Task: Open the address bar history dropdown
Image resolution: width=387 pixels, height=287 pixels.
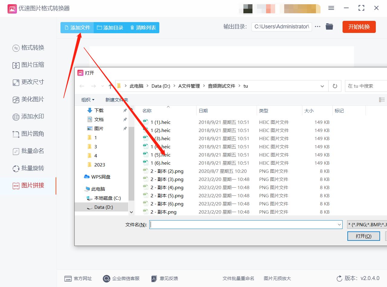Action: click(x=322, y=86)
